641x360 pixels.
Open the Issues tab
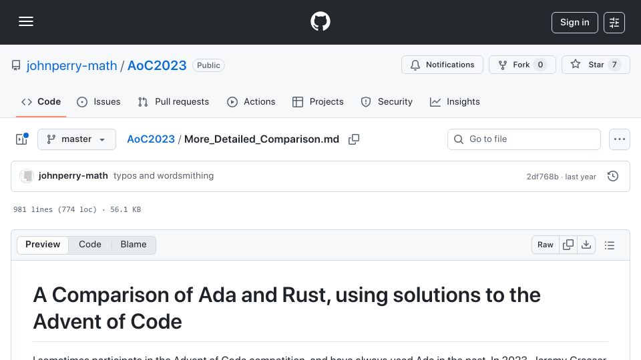pos(99,101)
